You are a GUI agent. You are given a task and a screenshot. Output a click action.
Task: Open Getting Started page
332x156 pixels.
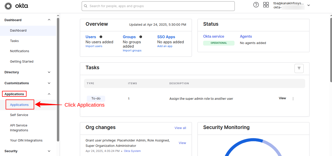pos(22,62)
